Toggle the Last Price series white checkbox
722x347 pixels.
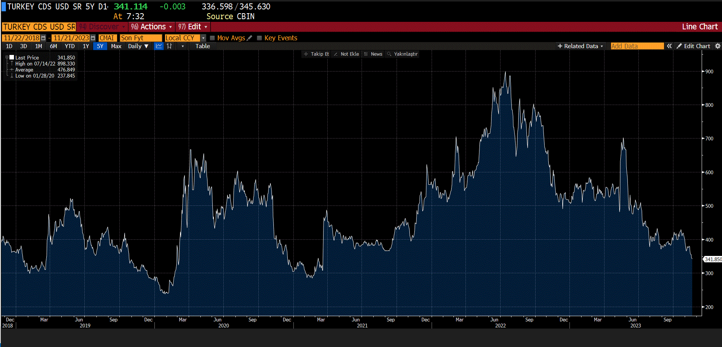click(12, 58)
